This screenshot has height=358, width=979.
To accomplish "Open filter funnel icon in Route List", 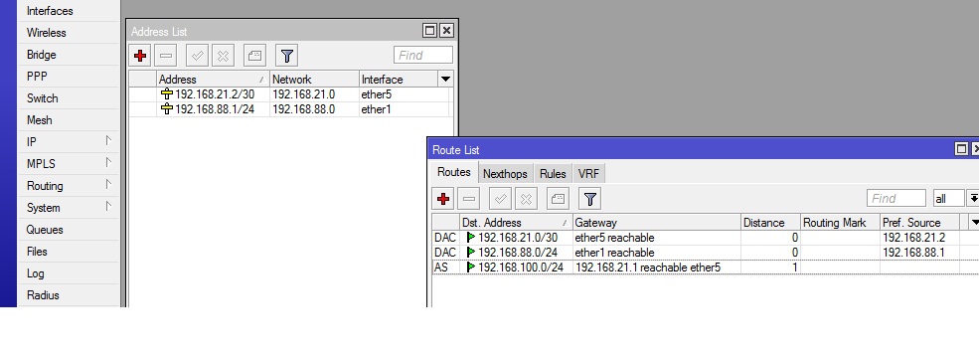I will pyautogui.click(x=590, y=199).
